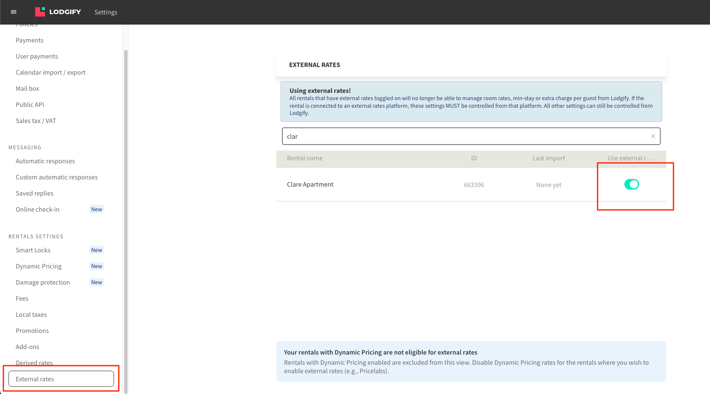Open Smart Locks settings
710x394 pixels.
pos(33,250)
